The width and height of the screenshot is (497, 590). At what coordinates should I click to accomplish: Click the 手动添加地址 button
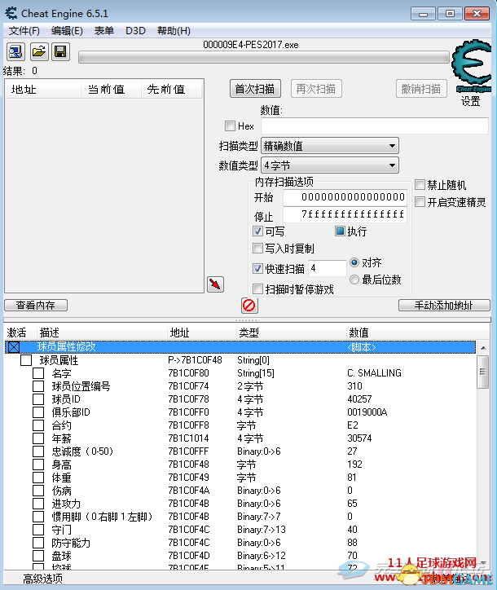tap(444, 305)
